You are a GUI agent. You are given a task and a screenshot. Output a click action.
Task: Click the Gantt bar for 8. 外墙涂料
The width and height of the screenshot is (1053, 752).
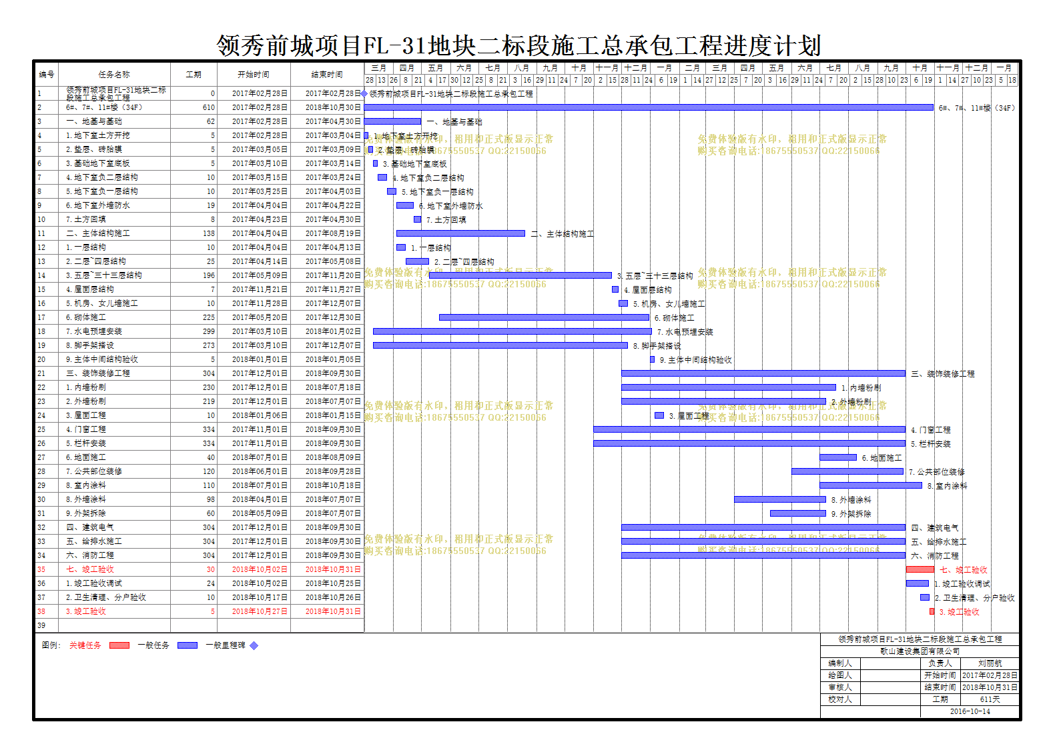(780, 499)
